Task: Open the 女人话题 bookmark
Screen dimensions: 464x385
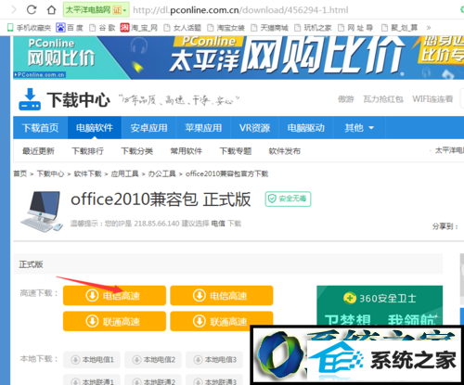Action: (x=182, y=28)
